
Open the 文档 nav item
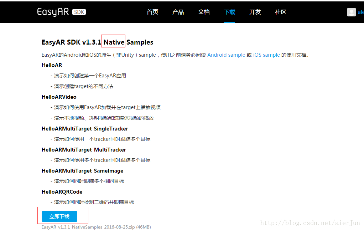point(204,12)
